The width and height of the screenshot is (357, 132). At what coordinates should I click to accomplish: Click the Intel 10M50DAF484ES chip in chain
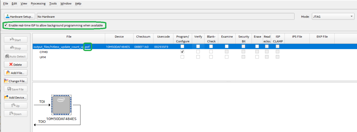(x=61, y=105)
